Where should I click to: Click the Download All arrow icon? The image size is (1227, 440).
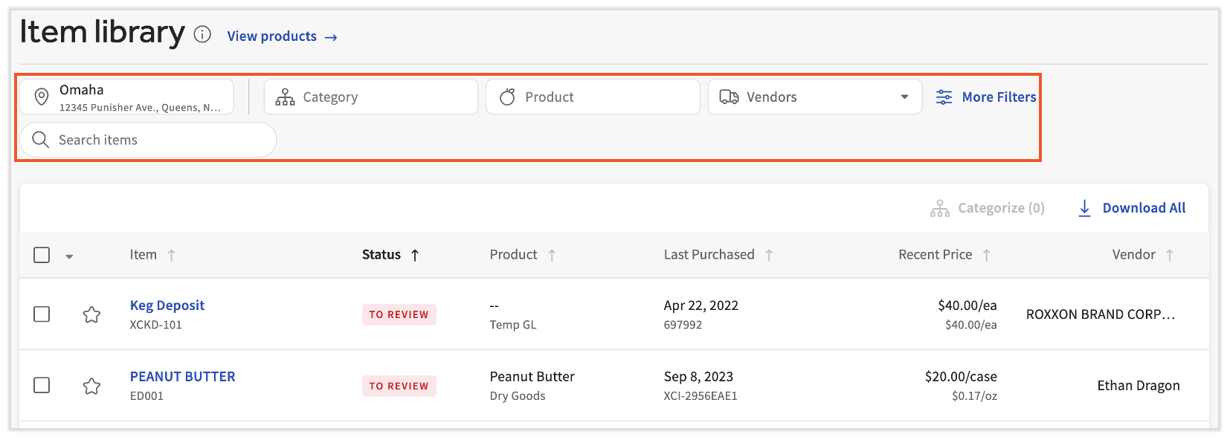point(1084,208)
